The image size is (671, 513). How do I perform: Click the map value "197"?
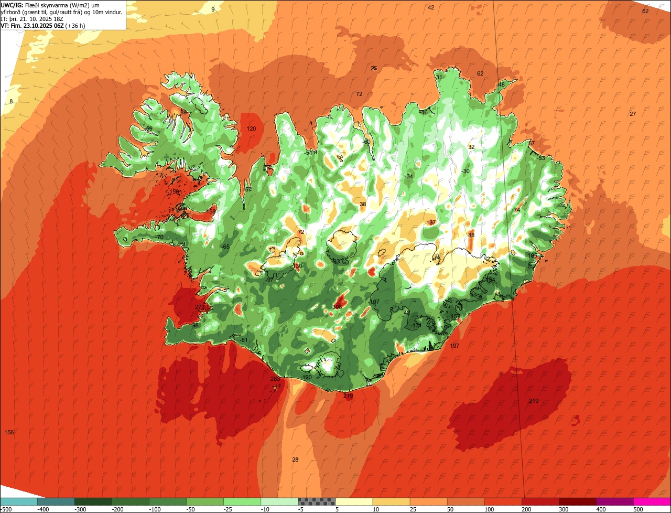(x=454, y=346)
